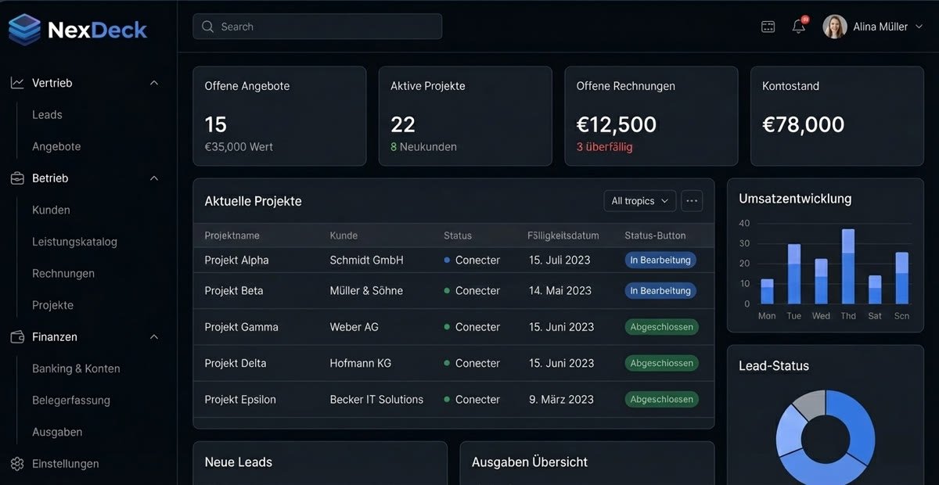Click the Kunde 'Schmidt GmbH' entry

click(x=366, y=260)
